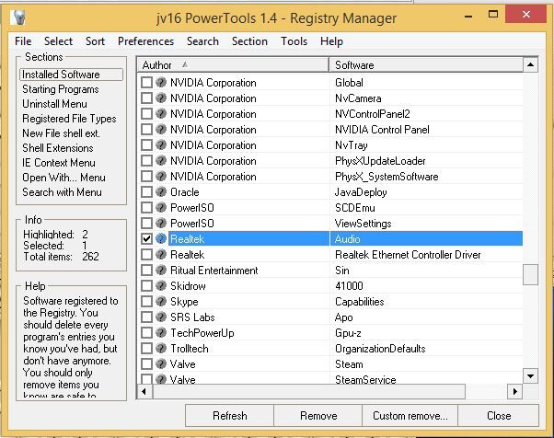554x438 pixels.
Task: Open the File menu
Action: (x=23, y=41)
